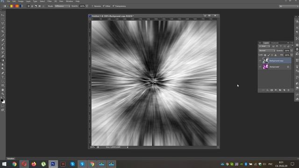The width and height of the screenshot is (299, 168).
Task: Open layer Fill dropdown arrow
Action: 292,55
